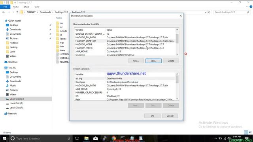This screenshot has width=253, height=142.
Task: Open the Home ribbon tab
Action: coord(16,7)
